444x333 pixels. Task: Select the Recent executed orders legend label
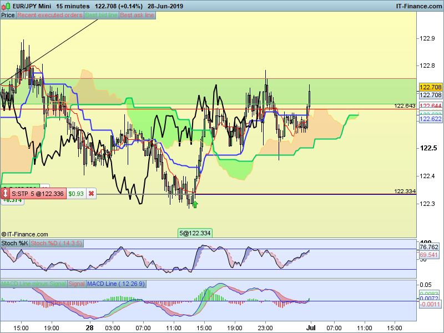click(x=50, y=16)
